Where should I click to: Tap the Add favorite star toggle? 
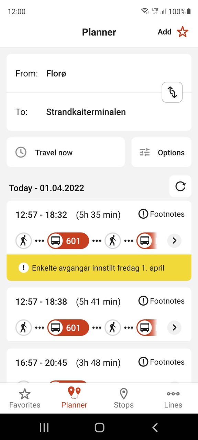183,32
